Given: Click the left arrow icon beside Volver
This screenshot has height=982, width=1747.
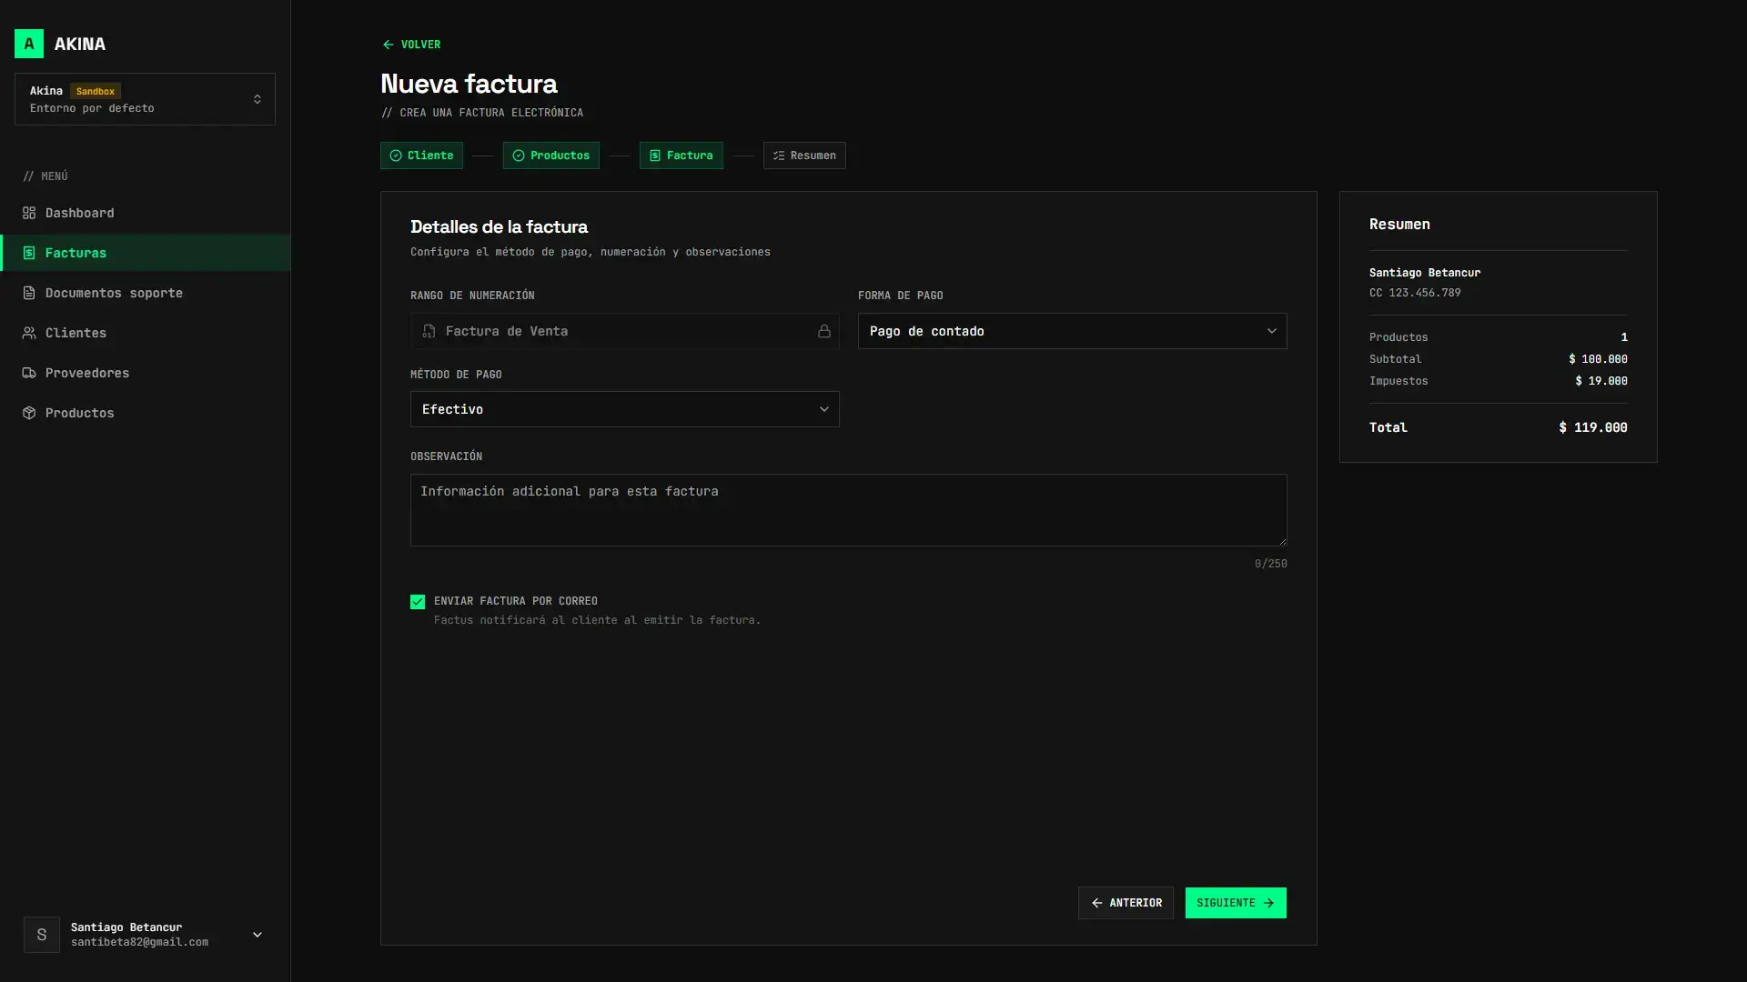Looking at the screenshot, I should pos(389,45).
